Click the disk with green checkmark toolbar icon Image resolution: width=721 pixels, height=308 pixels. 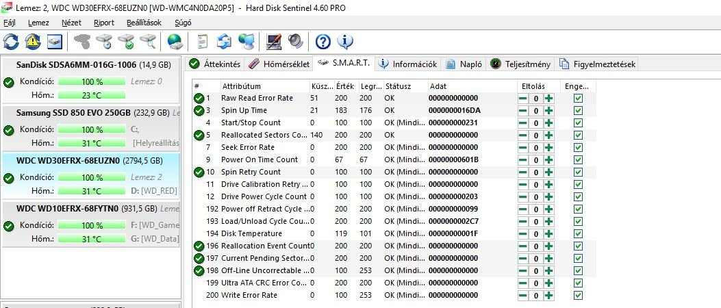pyautogui.click(x=126, y=42)
